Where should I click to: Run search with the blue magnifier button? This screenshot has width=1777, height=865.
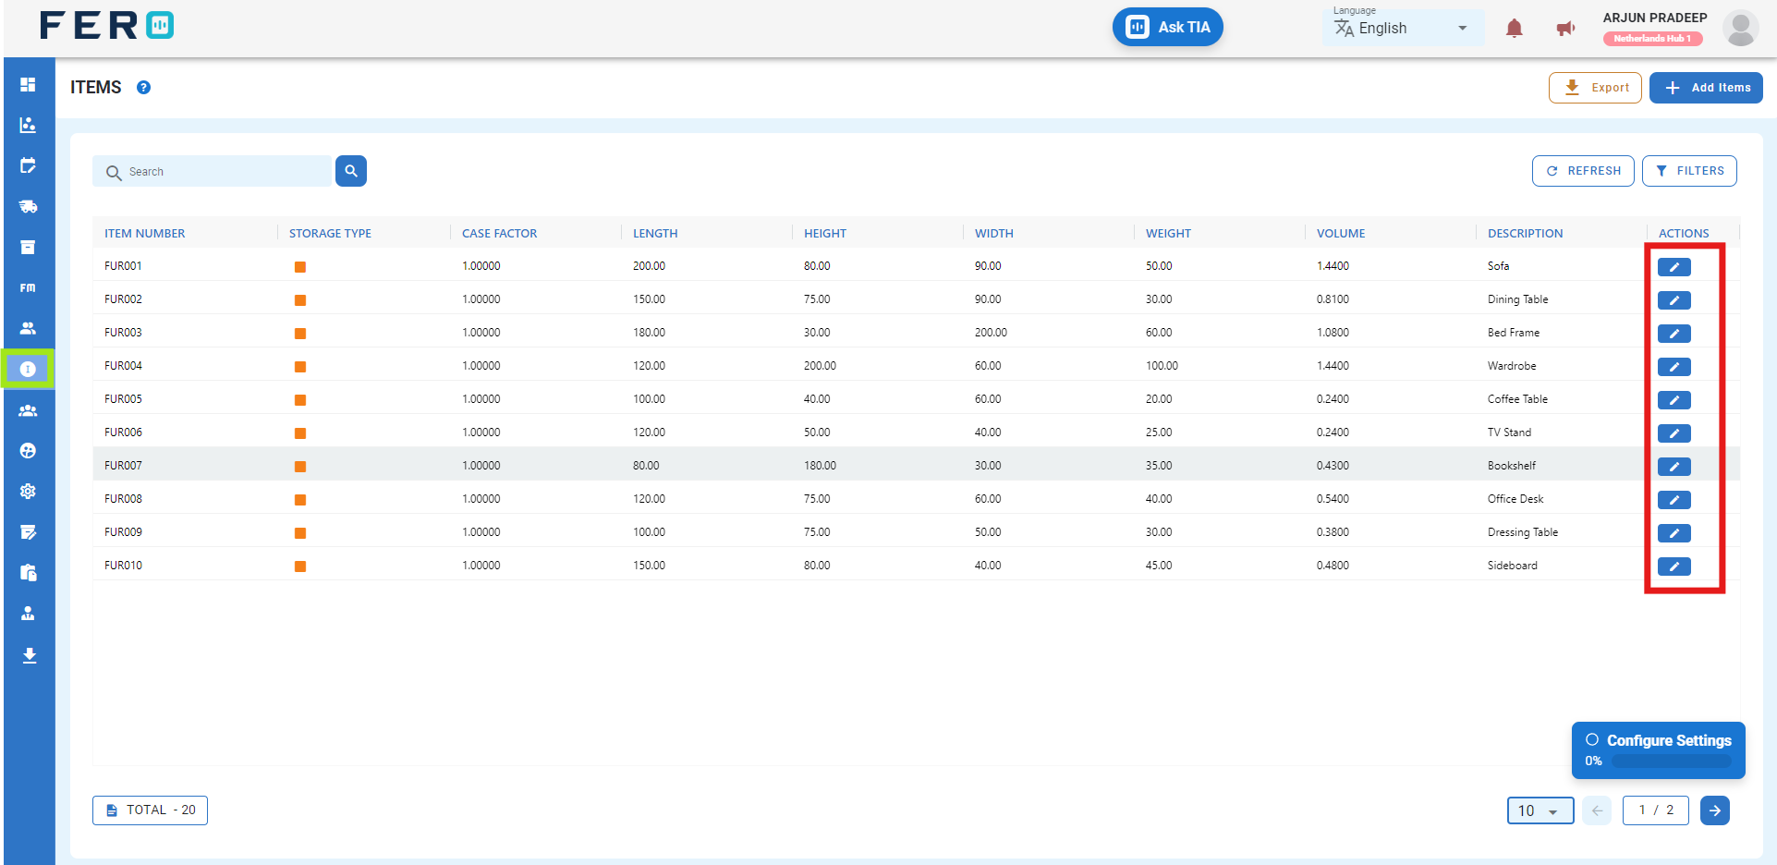coord(351,171)
